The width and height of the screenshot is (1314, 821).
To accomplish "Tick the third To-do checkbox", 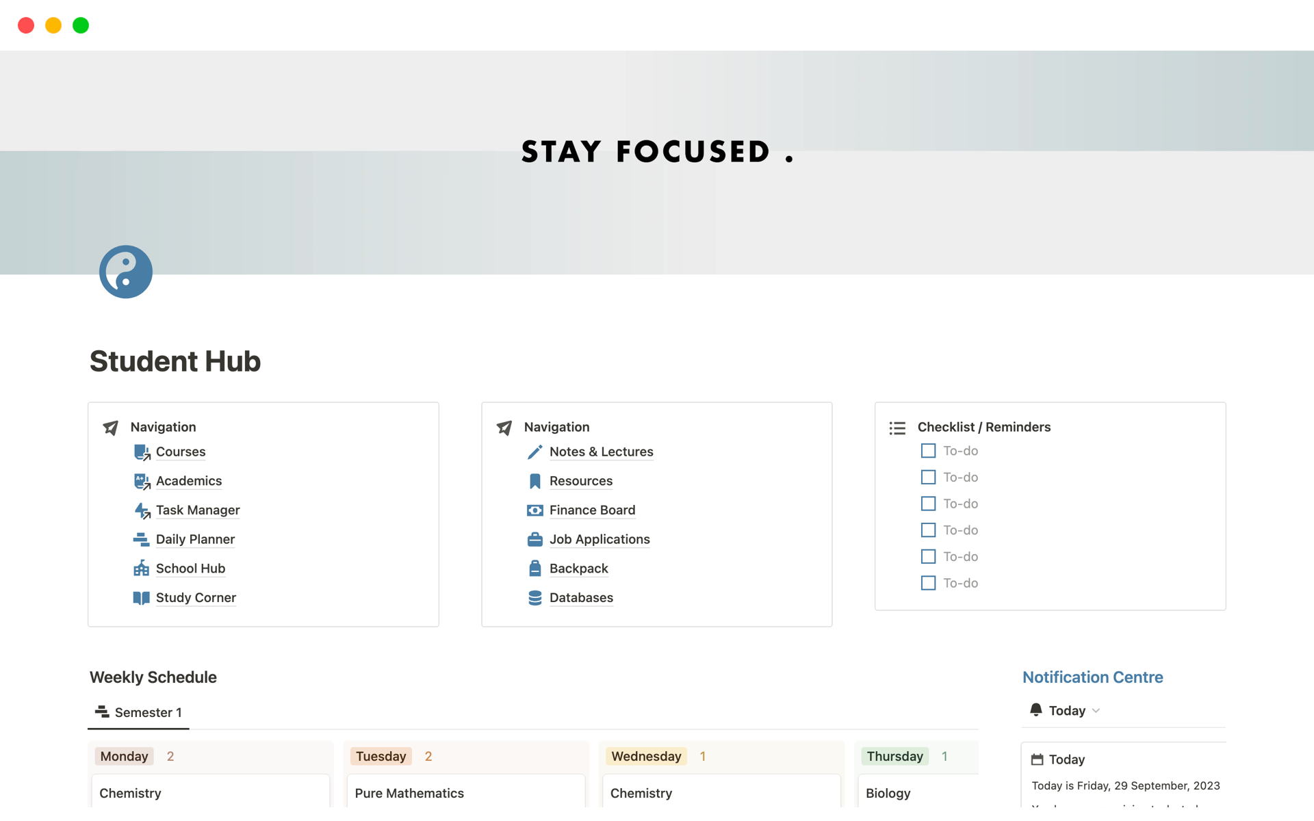I will 928,504.
